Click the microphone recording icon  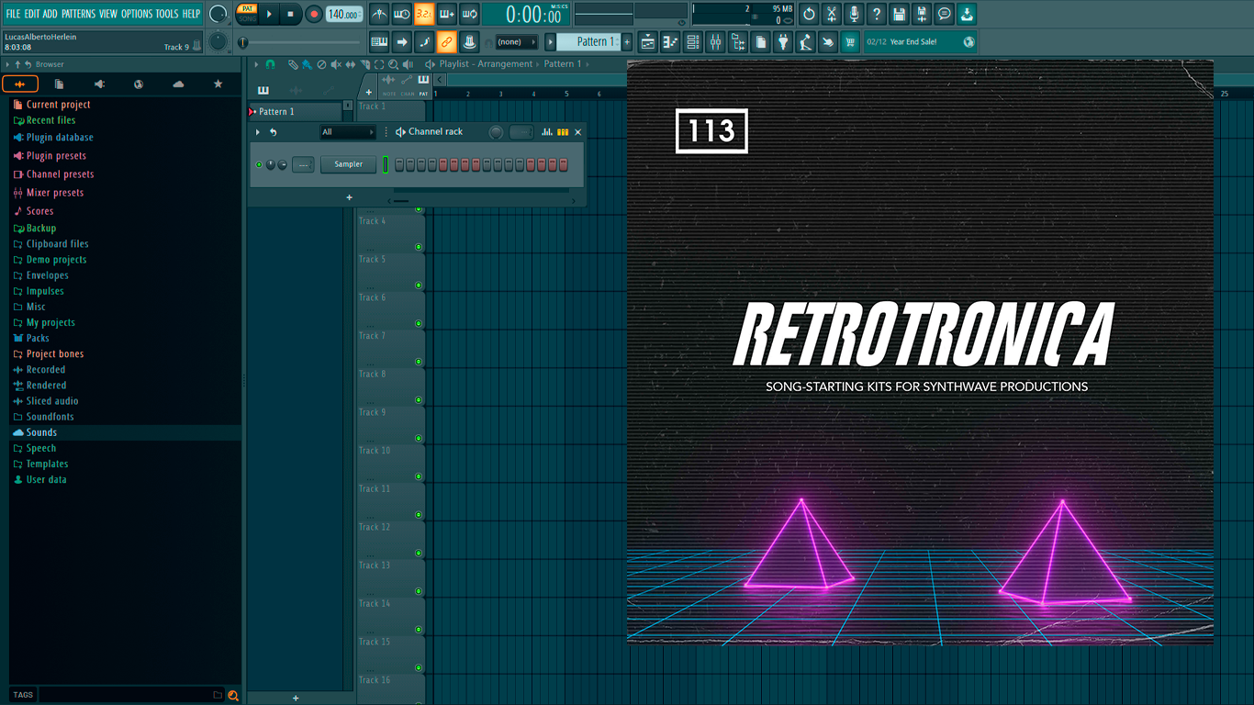[854, 14]
